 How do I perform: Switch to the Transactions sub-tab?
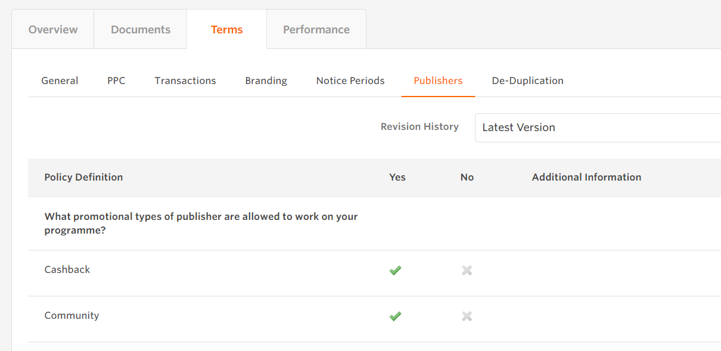click(185, 80)
